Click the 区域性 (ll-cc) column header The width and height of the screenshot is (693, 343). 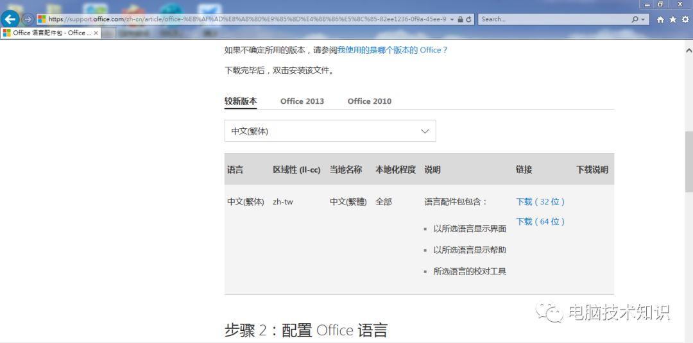(x=296, y=169)
